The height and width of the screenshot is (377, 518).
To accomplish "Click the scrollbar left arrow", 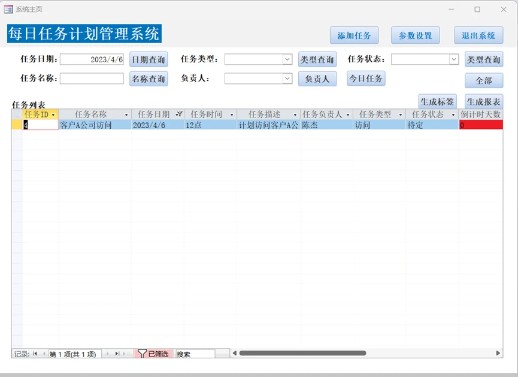I will click(x=235, y=353).
